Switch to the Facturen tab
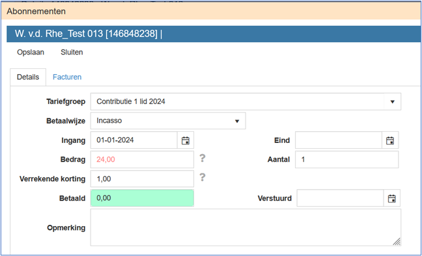This screenshot has width=422, height=256. [x=67, y=77]
